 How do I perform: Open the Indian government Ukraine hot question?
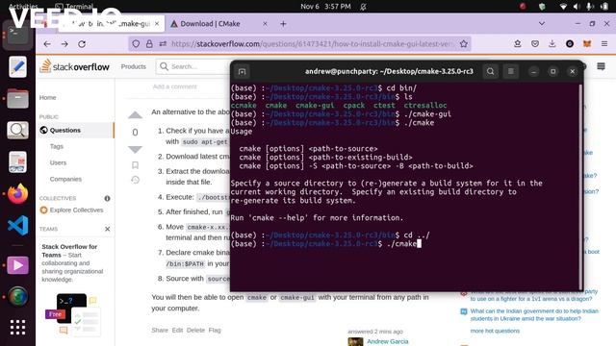point(534,314)
